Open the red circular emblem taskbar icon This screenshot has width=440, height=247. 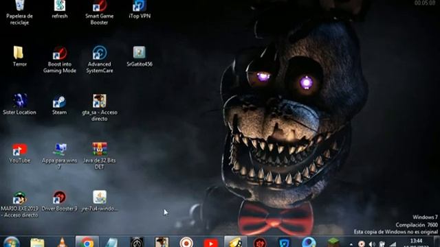click(x=260, y=242)
